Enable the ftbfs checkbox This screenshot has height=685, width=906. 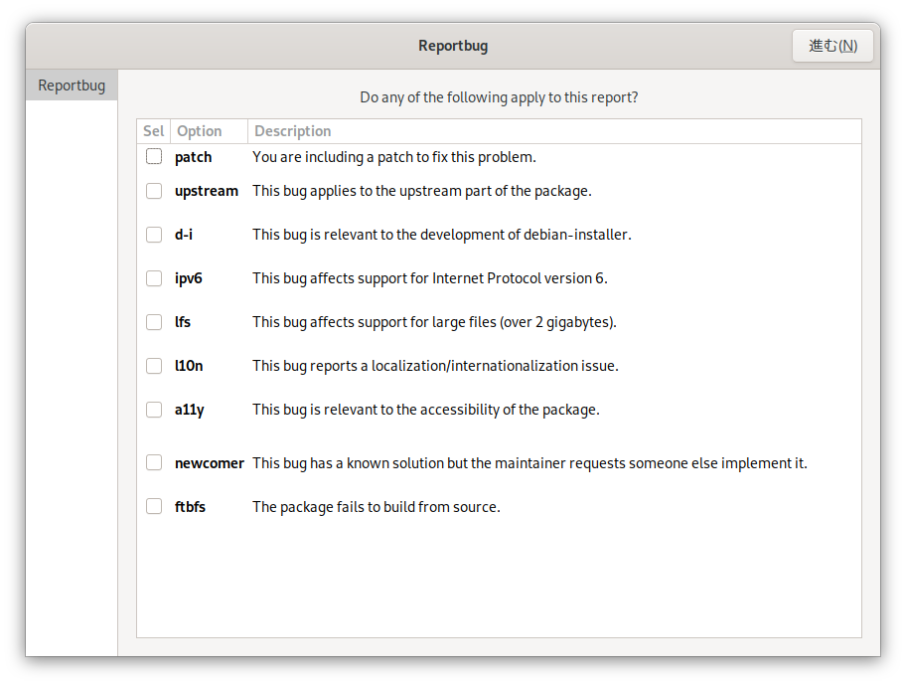point(154,506)
